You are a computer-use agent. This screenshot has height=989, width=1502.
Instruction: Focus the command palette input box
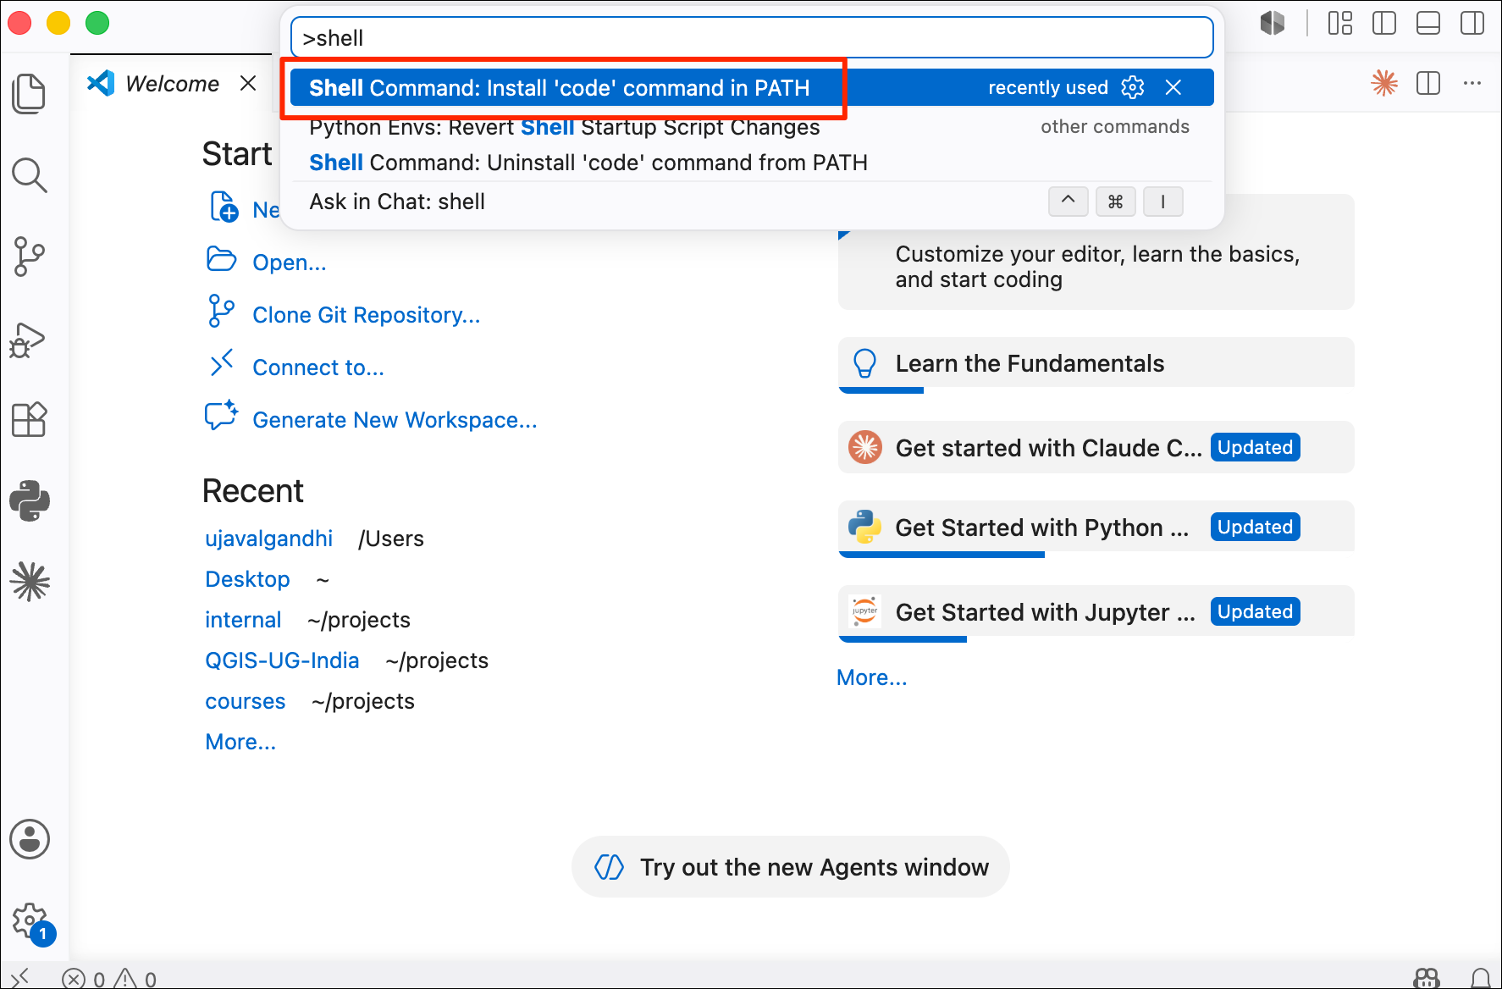pos(752,38)
